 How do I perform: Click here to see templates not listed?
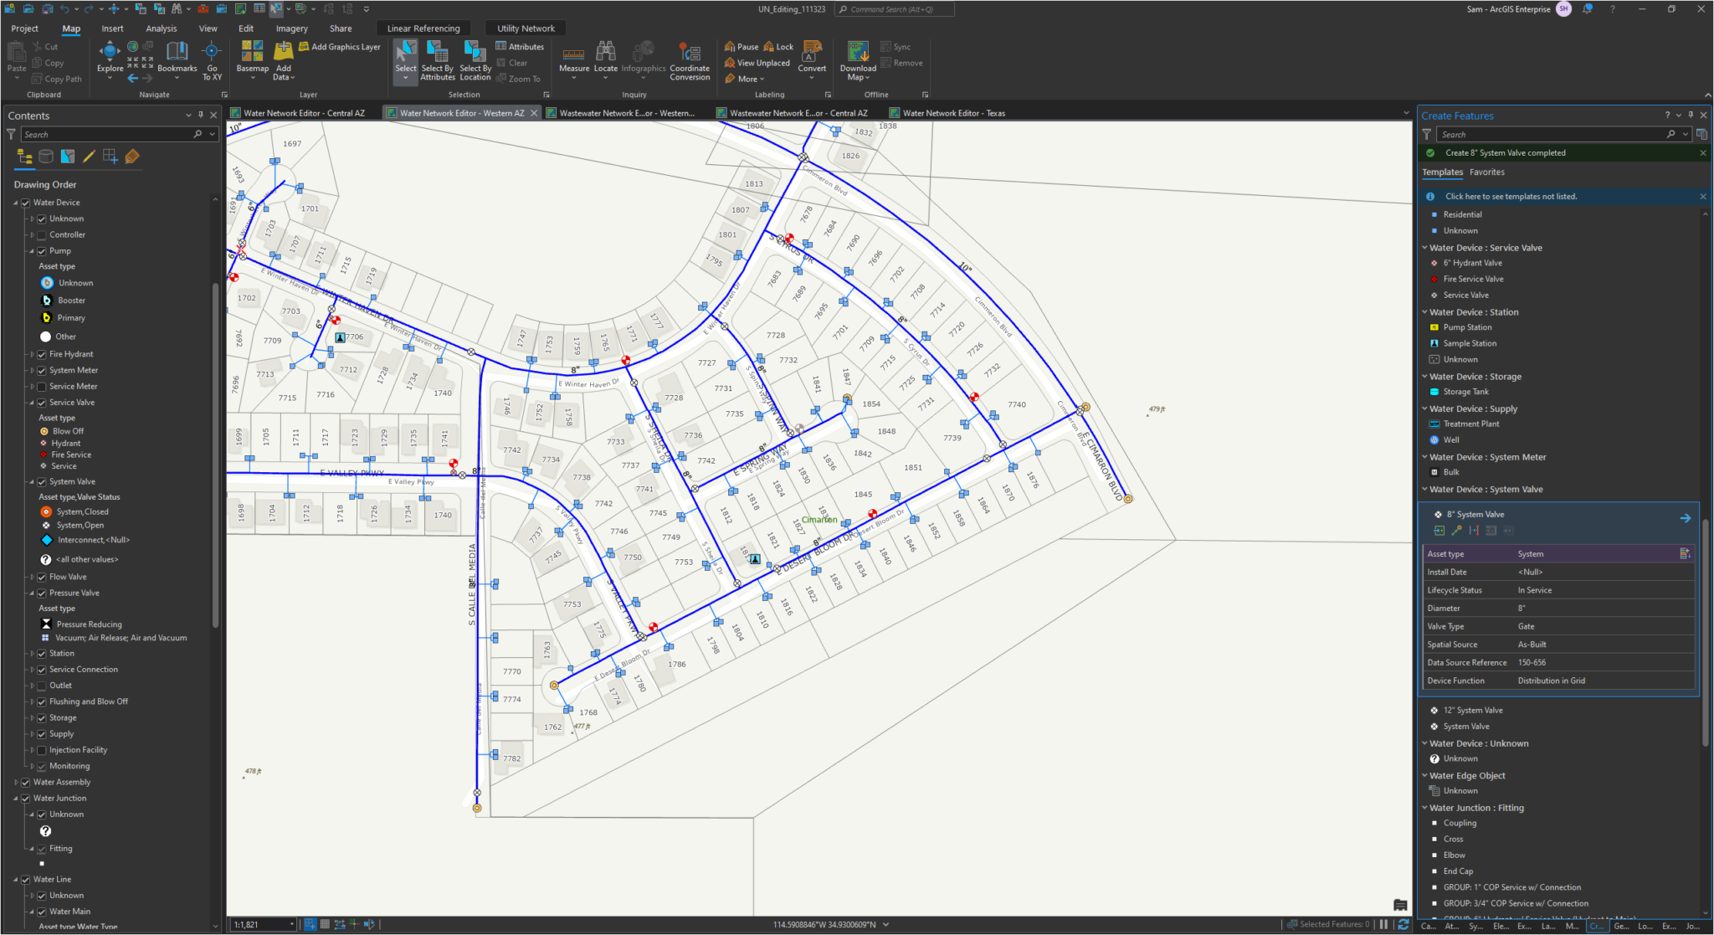pos(1511,197)
